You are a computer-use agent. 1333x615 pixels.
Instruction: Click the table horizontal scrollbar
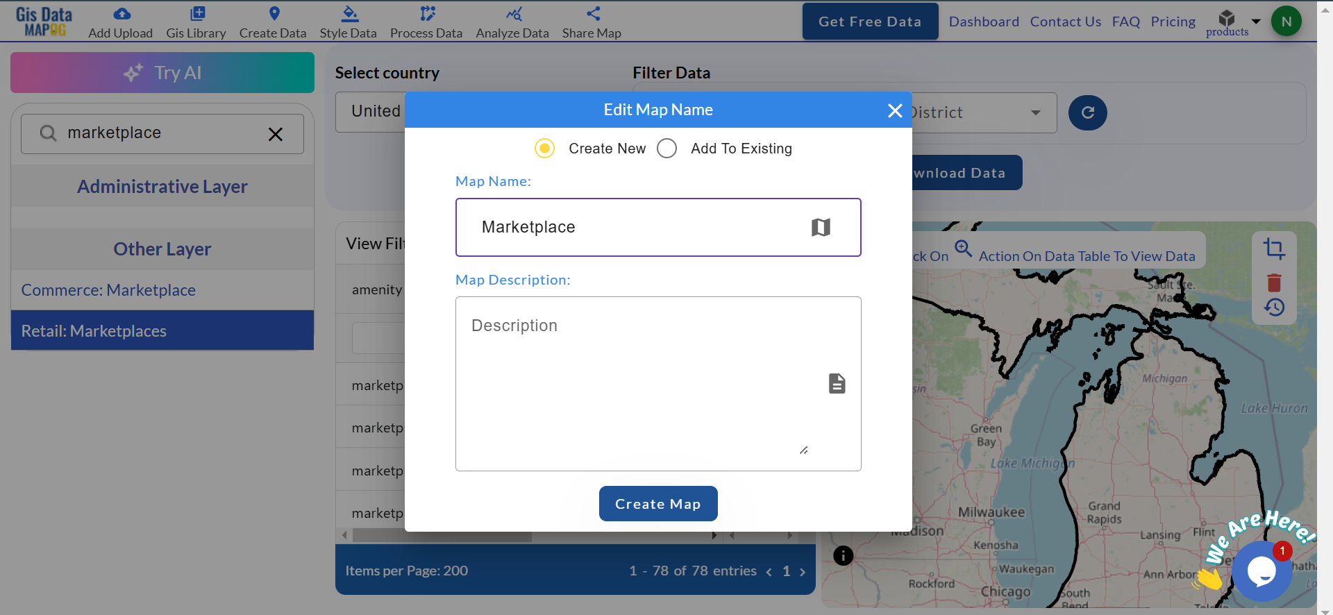(442, 536)
